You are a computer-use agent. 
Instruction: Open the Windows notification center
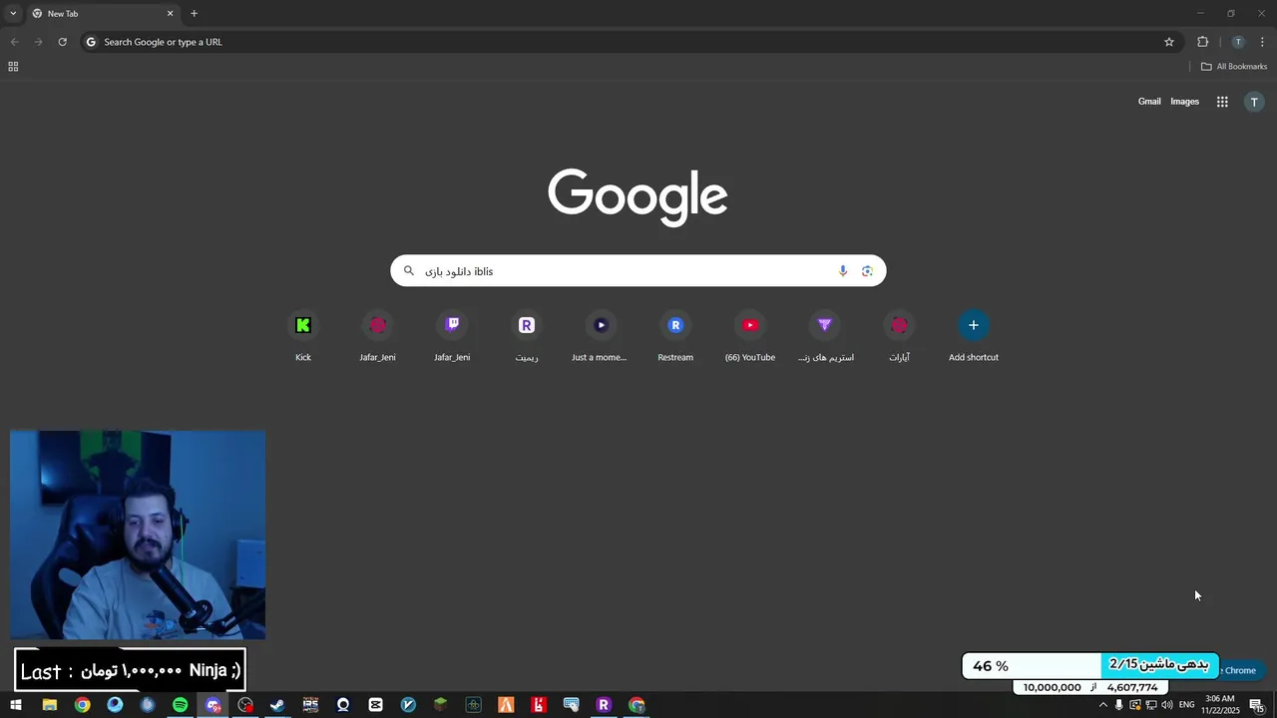coord(1257,705)
